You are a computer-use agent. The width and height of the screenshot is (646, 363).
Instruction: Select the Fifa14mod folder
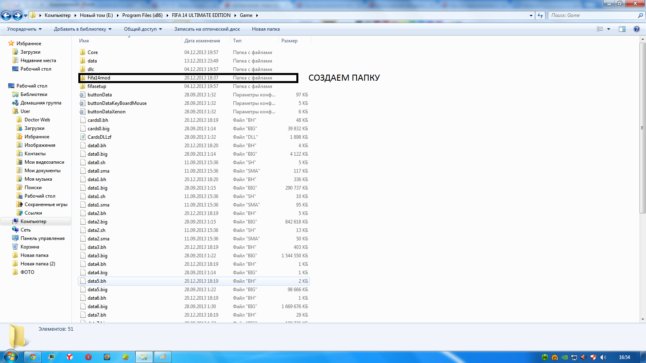pos(188,78)
